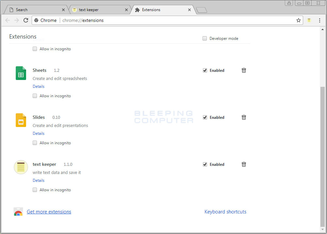The image size is (327, 234).
Task: Disable the Slides extension
Action: point(205,117)
